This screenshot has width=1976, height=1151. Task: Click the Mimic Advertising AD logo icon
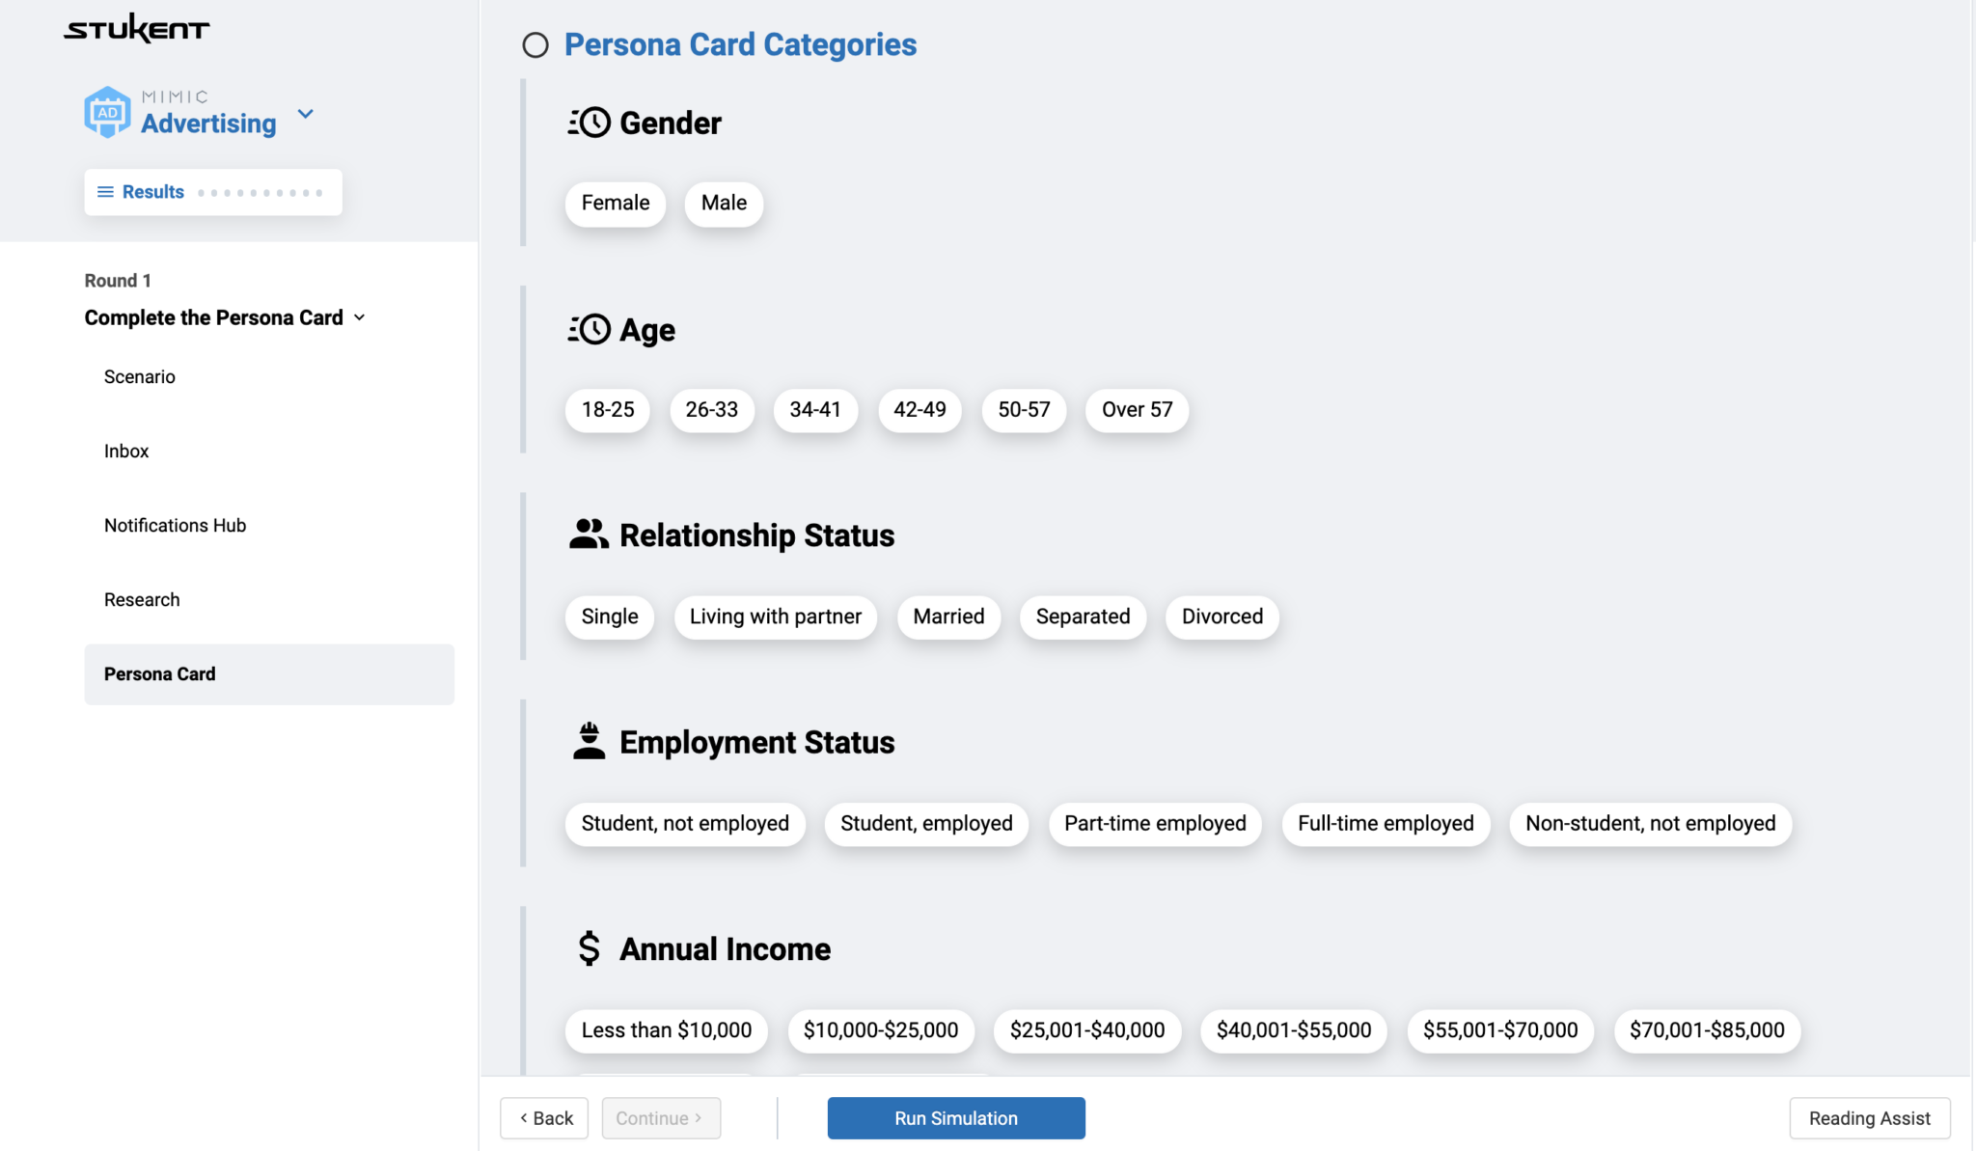point(107,113)
